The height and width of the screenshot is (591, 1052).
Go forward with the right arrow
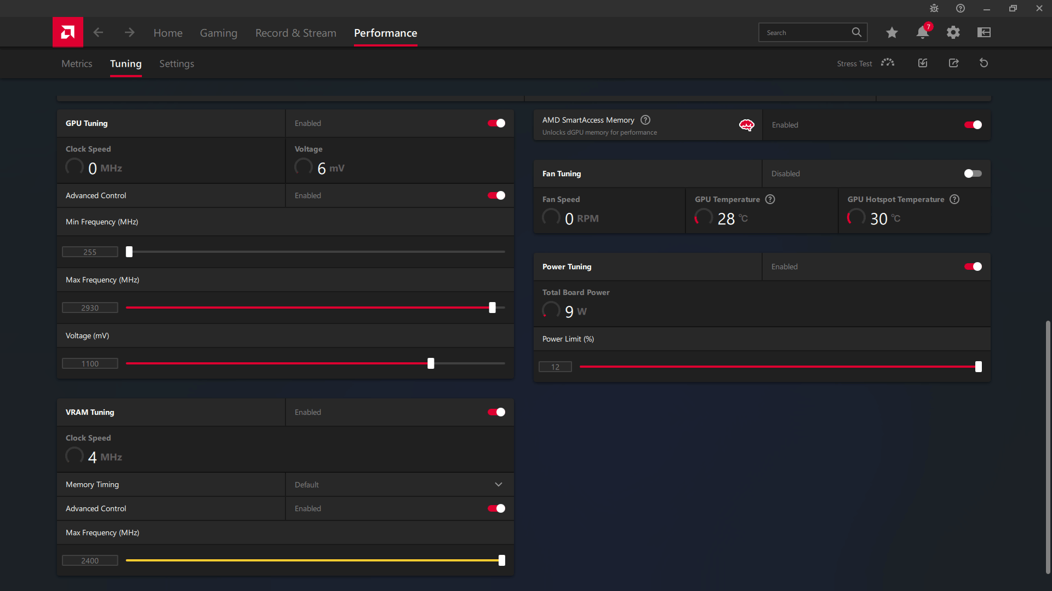(x=129, y=32)
